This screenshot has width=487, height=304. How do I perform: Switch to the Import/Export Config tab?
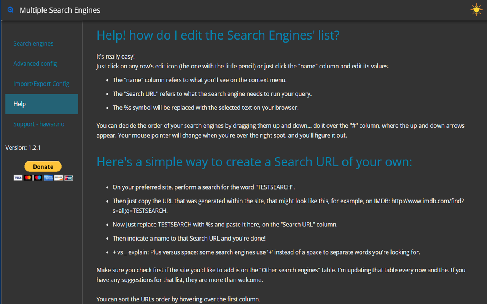pyautogui.click(x=41, y=84)
